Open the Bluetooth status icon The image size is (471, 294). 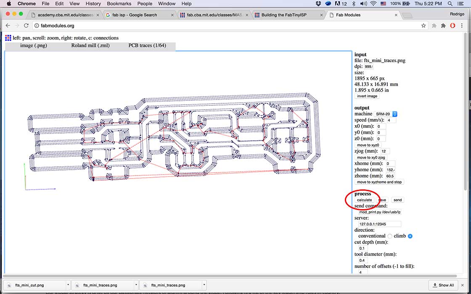(354, 4)
